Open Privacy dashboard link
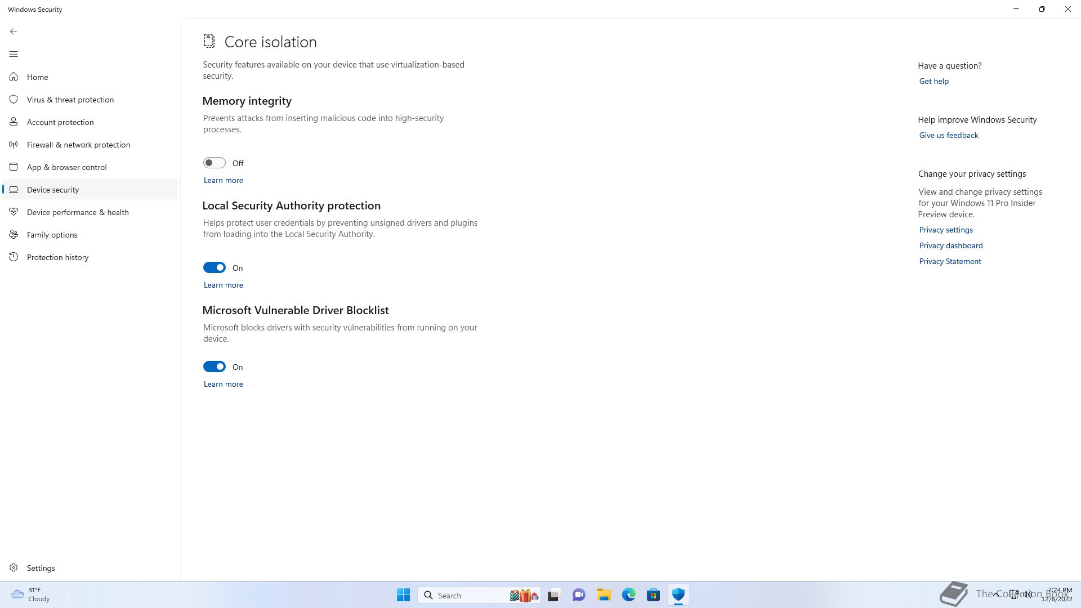 point(950,245)
